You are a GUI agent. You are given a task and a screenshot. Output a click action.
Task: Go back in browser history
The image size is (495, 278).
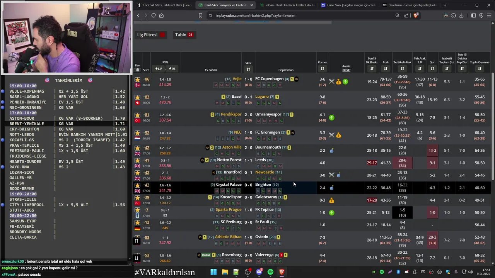click(x=138, y=15)
